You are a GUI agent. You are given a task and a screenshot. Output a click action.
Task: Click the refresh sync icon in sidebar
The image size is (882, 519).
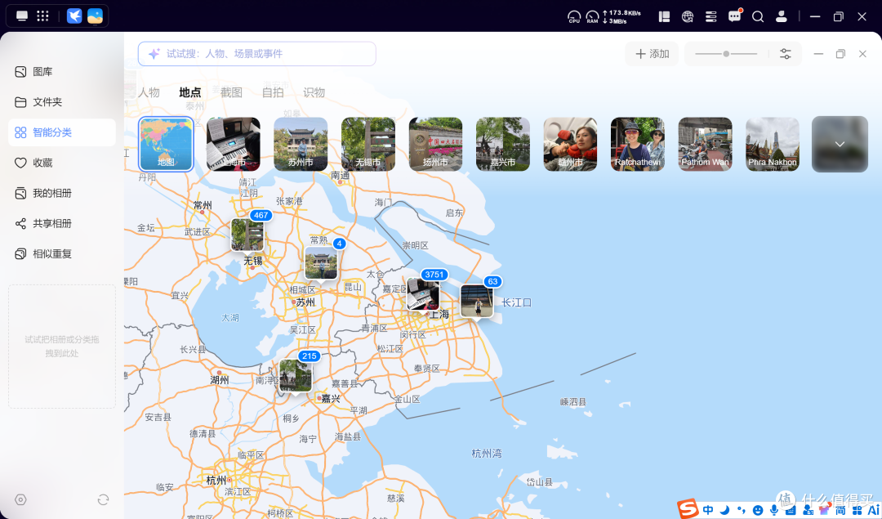click(103, 499)
